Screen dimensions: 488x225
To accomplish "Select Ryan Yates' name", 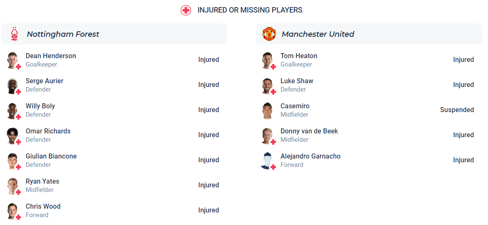I will coord(42,182).
